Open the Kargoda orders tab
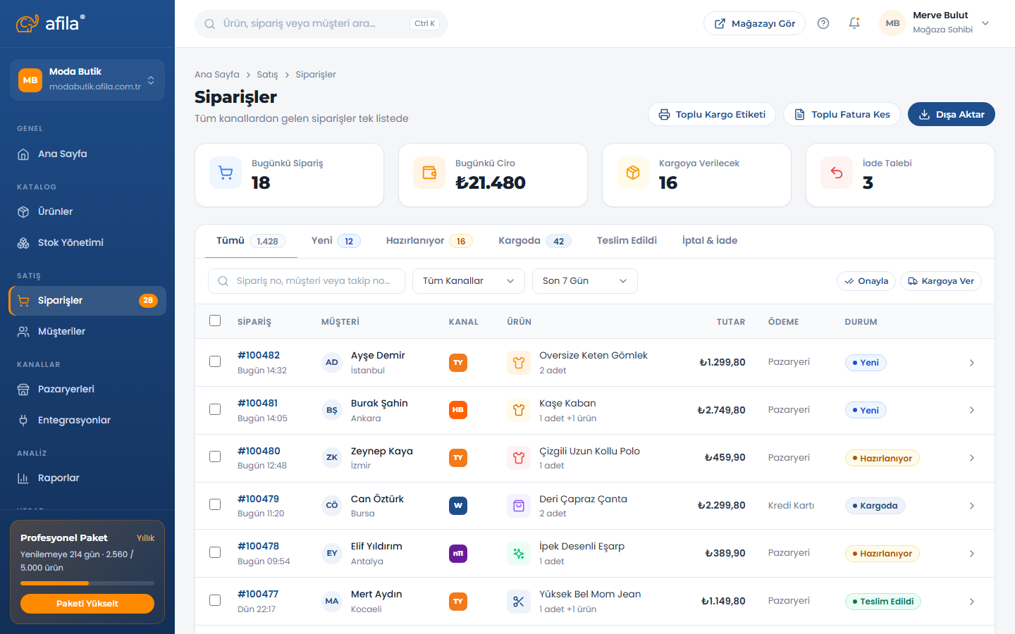The image size is (1015, 634). point(535,241)
